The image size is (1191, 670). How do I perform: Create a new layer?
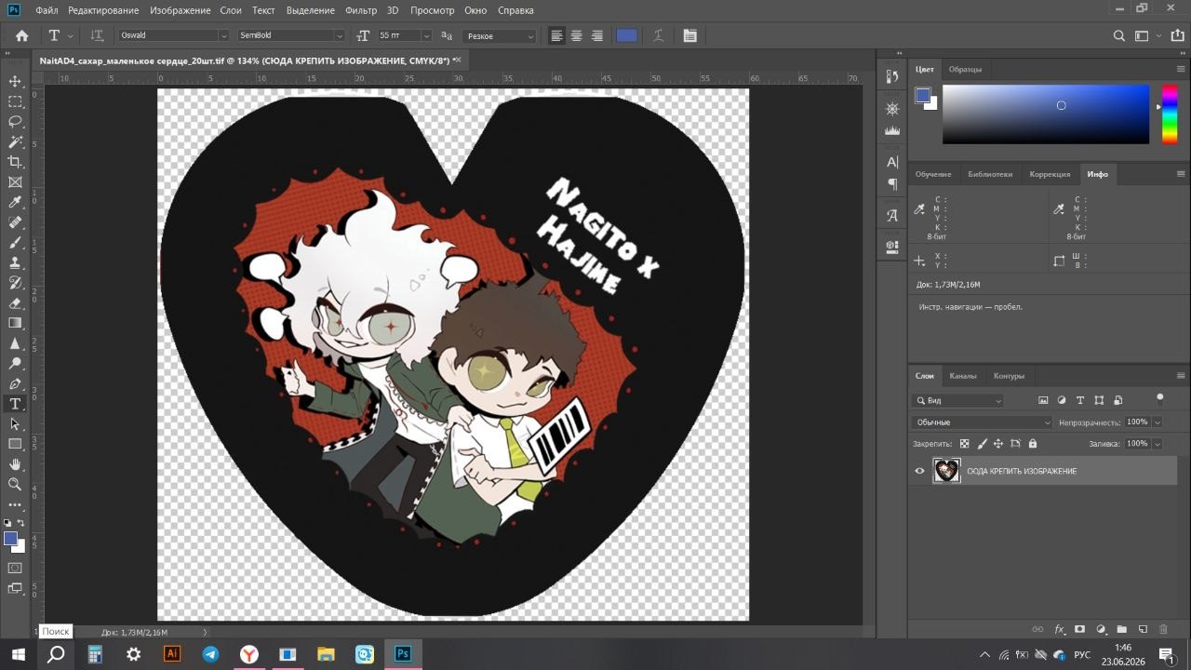(1143, 630)
